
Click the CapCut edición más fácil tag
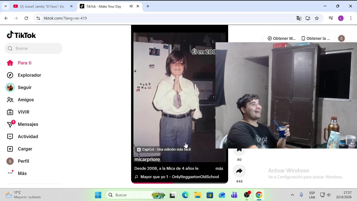164,149
